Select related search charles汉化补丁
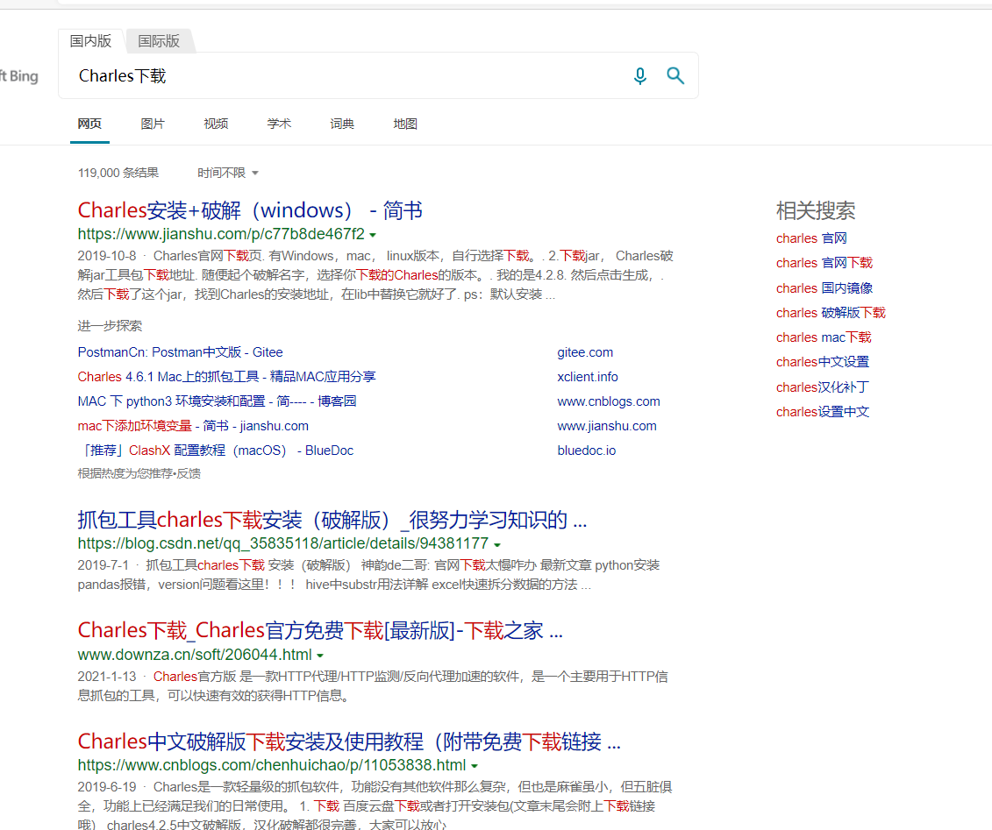 (x=823, y=387)
